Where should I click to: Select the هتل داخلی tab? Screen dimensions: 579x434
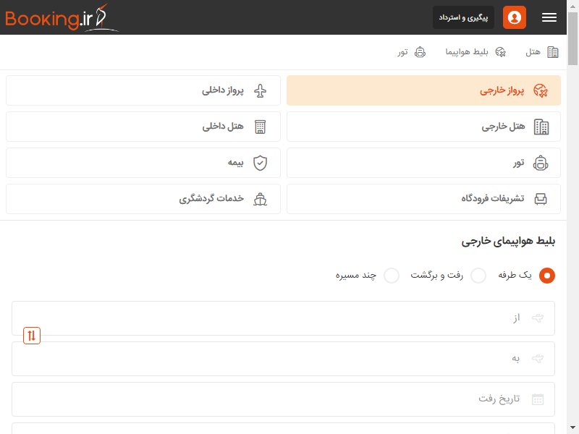[143, 127]
